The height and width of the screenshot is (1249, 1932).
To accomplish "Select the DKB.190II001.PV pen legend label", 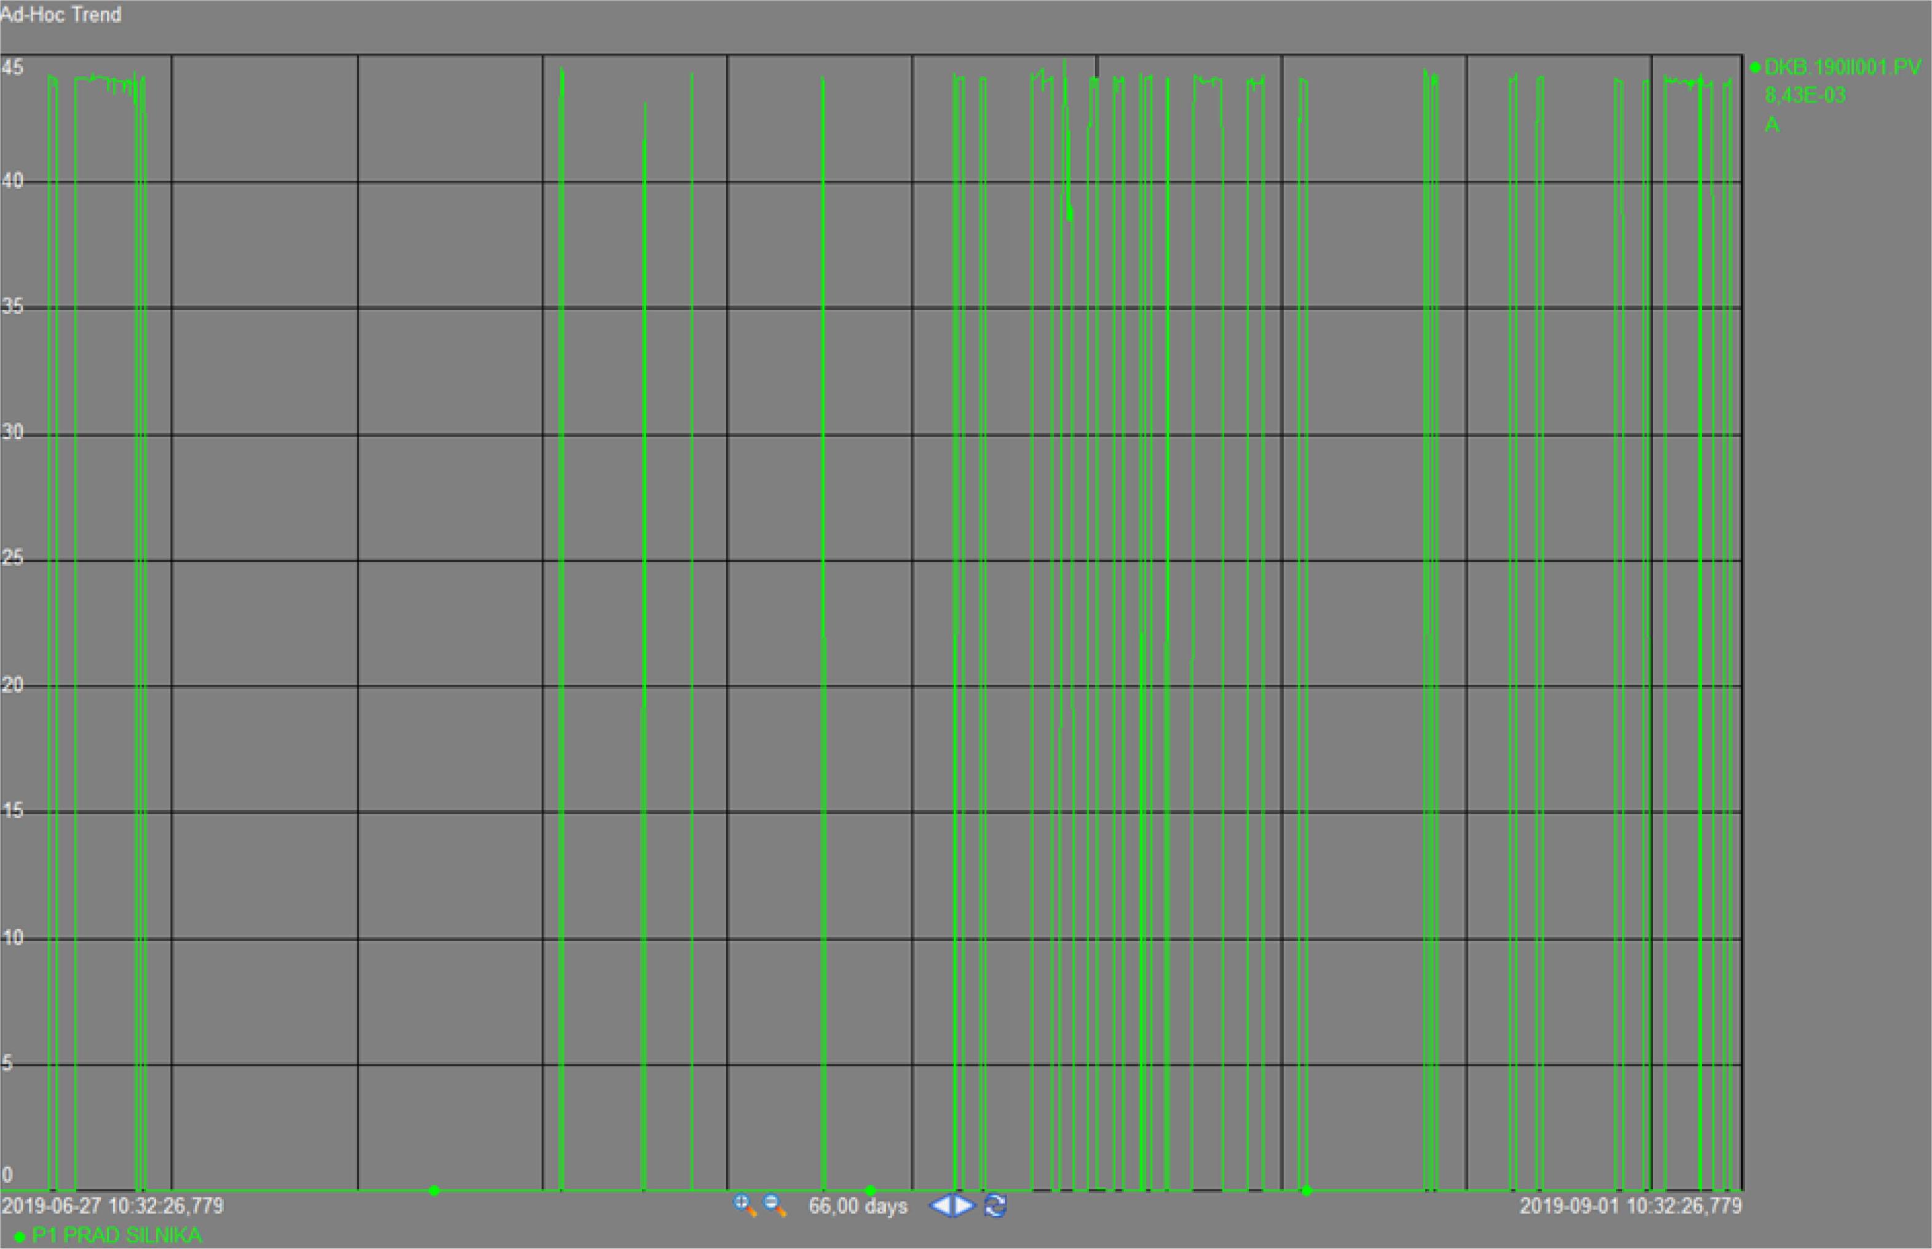I will click(x=1843, y=68).
